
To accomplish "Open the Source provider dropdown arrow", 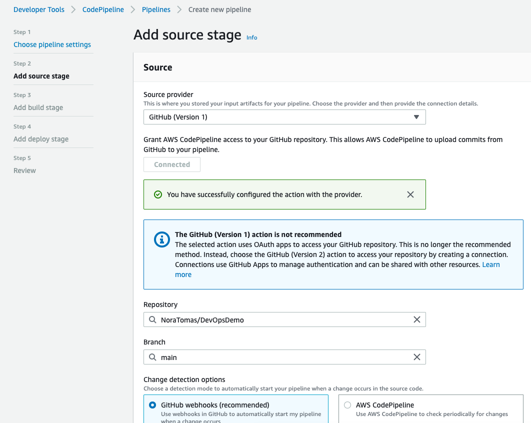I will point(416,117).
